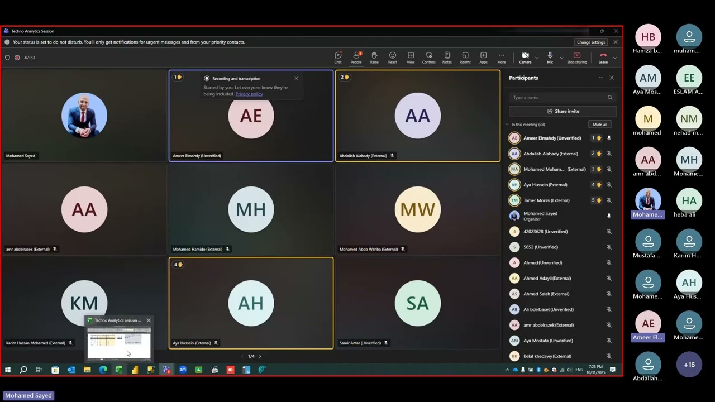Select participant Ahmed Adayil (External)

click(561, 278)
